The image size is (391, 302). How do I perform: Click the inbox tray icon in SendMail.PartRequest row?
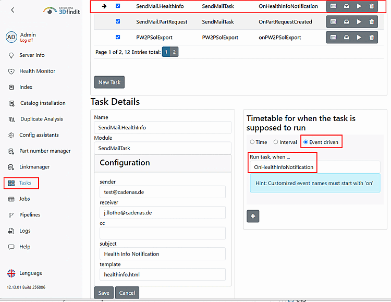(346, 22)
